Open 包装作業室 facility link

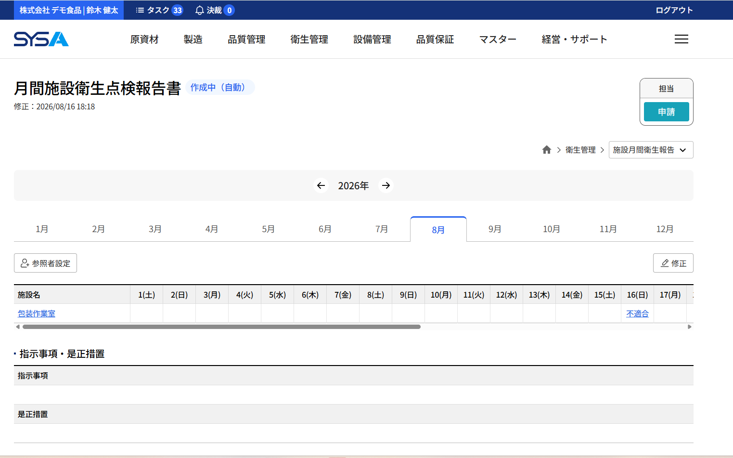pyautogui.click(x=37, y=314)
